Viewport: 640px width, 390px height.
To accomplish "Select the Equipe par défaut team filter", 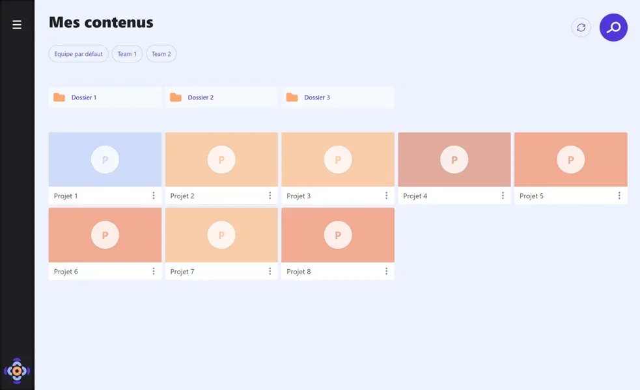I will pyautogui.click(x=78, y=54).
